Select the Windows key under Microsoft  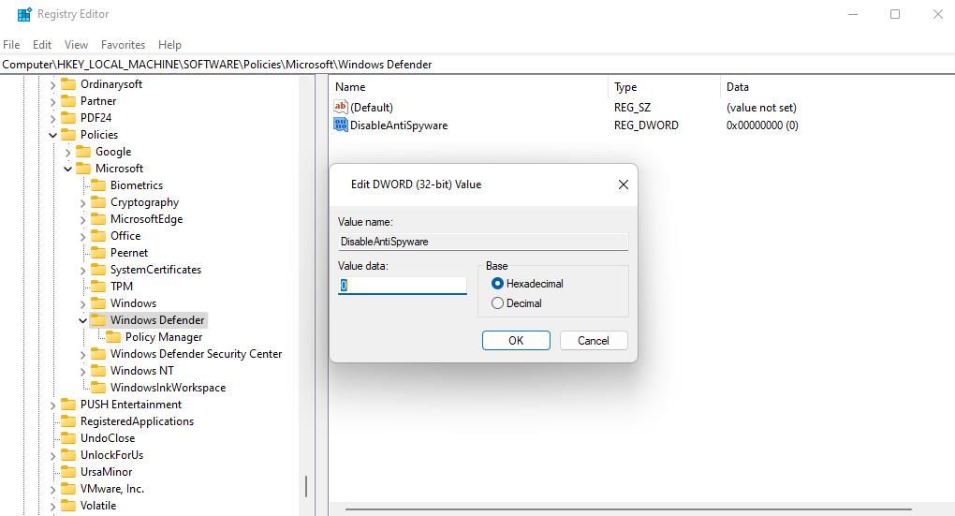pos(133,302)
